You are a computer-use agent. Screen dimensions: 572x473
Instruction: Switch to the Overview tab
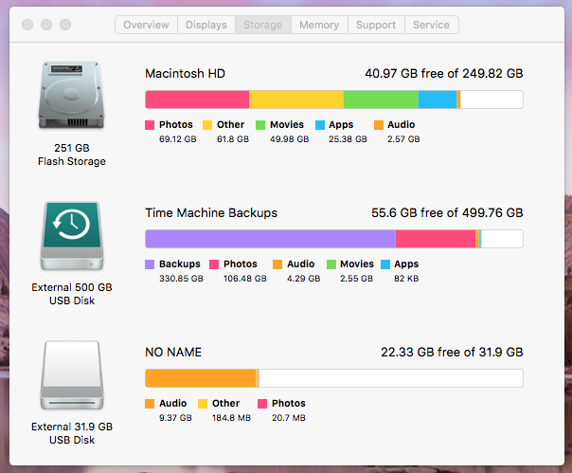(146, 25)
